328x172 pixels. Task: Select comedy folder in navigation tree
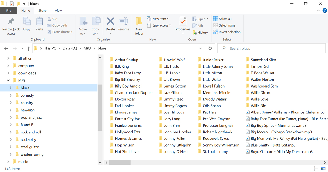pyautogui.click(x=27, y=95)
